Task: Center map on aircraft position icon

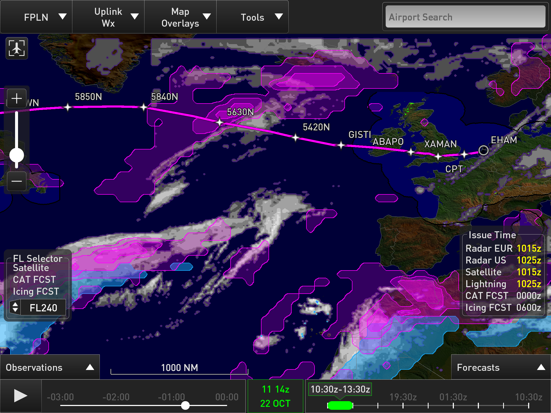Action: (17, 48)
